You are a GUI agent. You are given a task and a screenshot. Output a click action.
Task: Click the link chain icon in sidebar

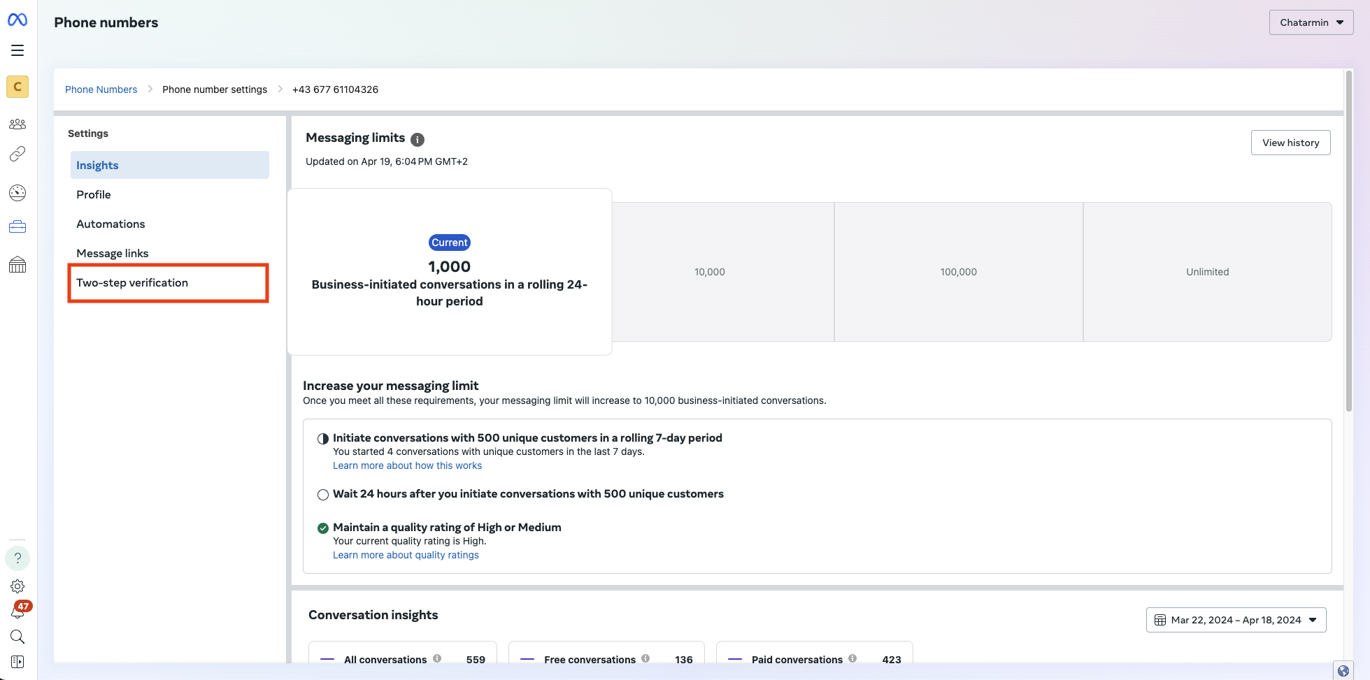[17, 154]
